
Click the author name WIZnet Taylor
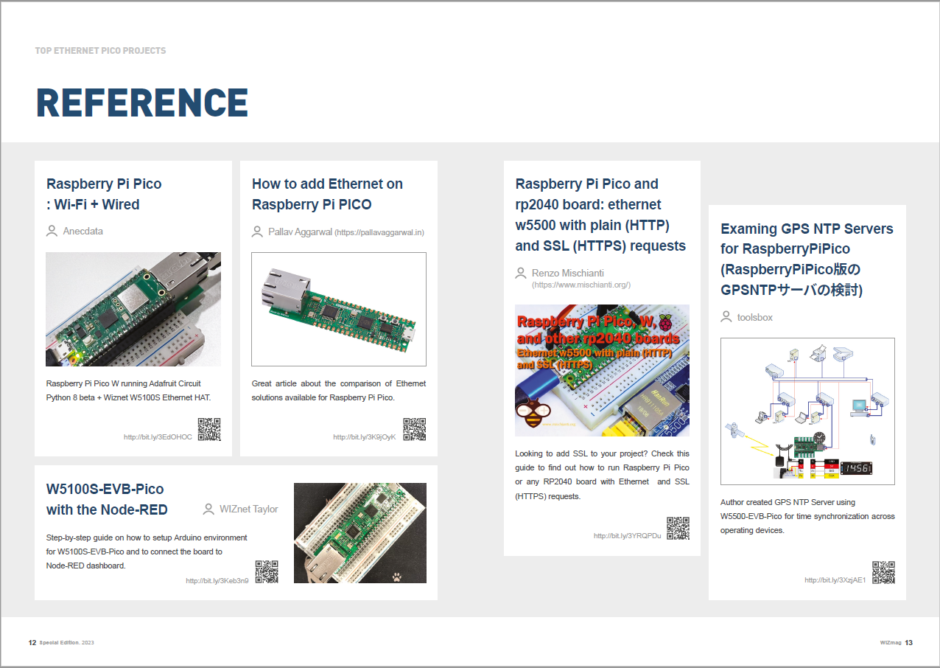tap(249, 509)
